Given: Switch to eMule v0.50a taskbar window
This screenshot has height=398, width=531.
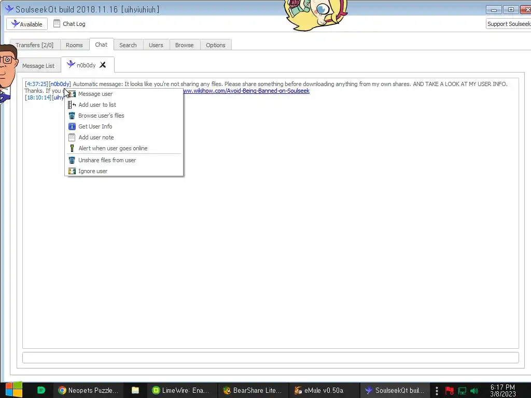Looking at the screenshot, I should tap(324, 390).
